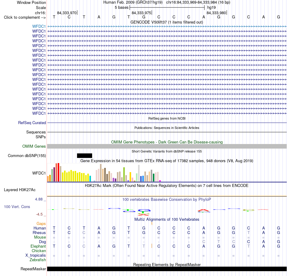Click 'Human Feb. 2009 (GRCh37/hg19)' assembly text
Screen dimensions: 287x276
pyautogui.click(x=133, y=2)
